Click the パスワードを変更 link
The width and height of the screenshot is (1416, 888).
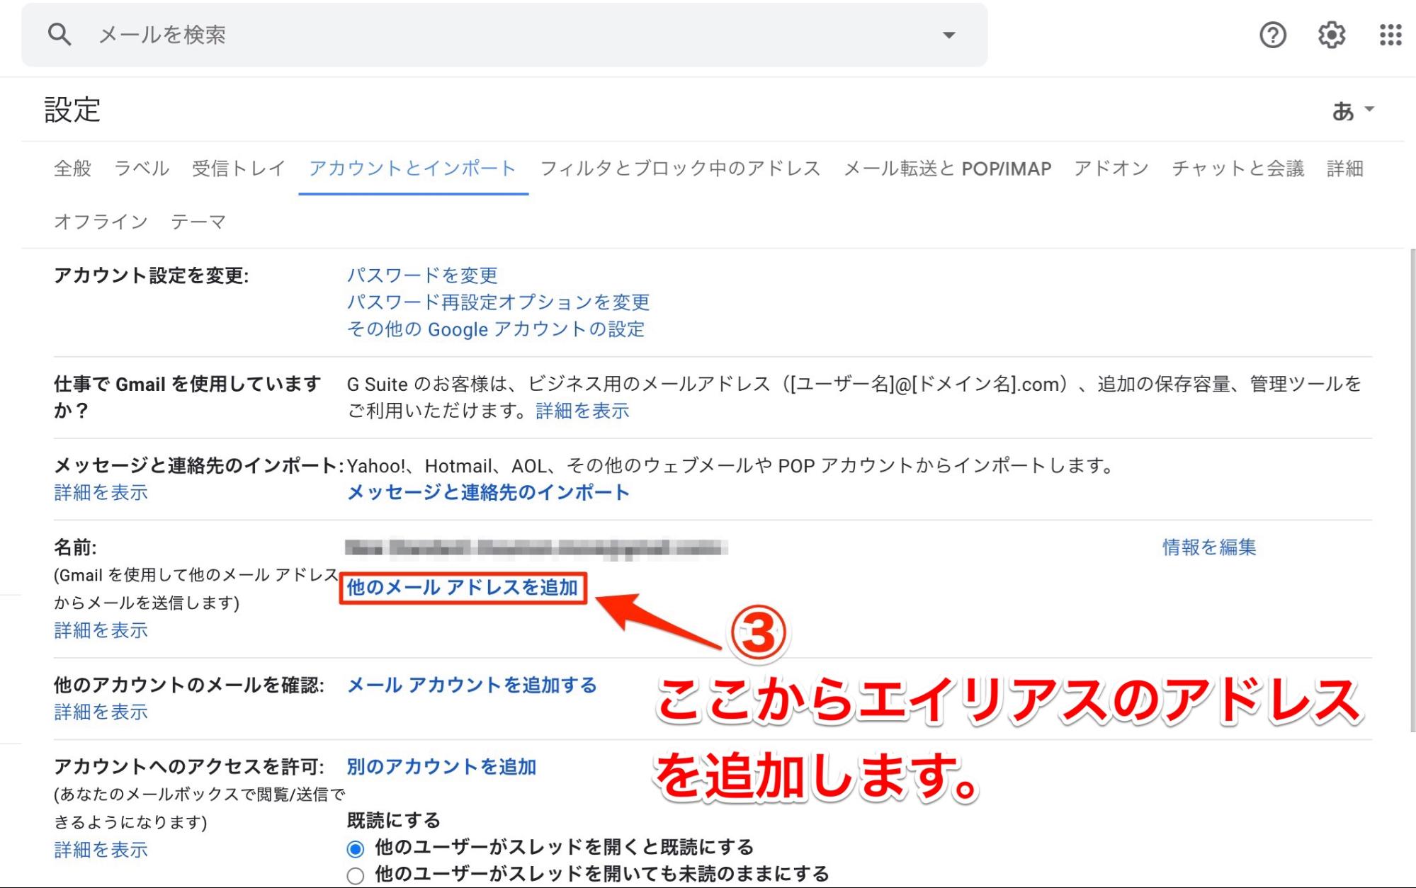422,275
